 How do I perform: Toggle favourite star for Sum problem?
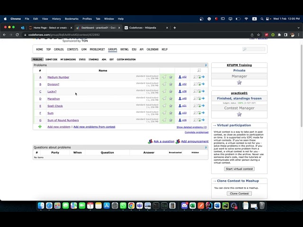click(170, 113)
